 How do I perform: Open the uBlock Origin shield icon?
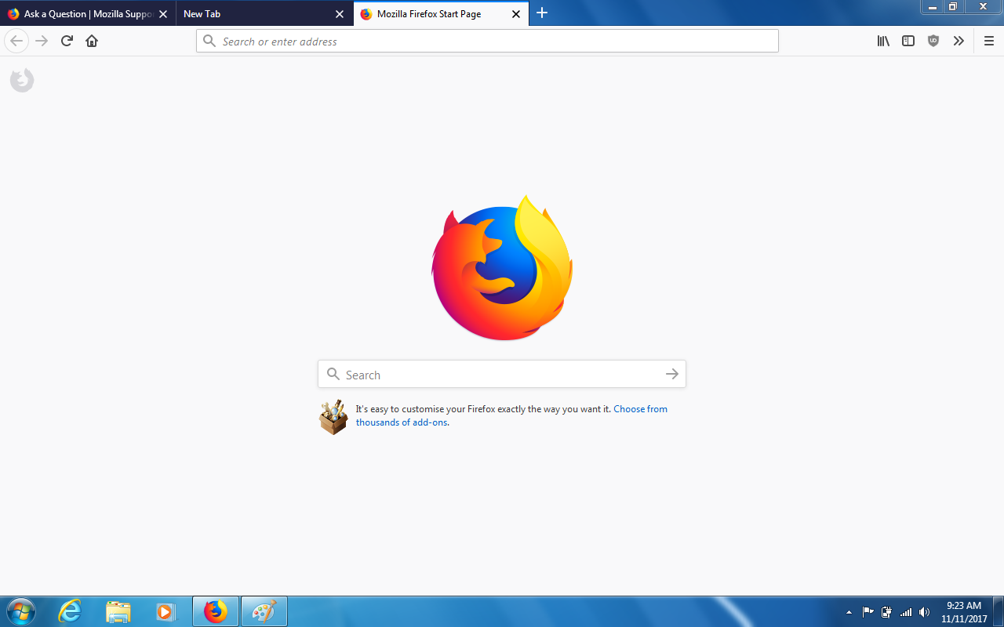tap(933, 41)
